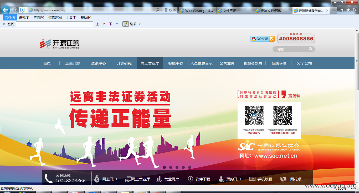
Task: Click the orange checkmark badge beside QQ交谈
Action: (272, 39)
